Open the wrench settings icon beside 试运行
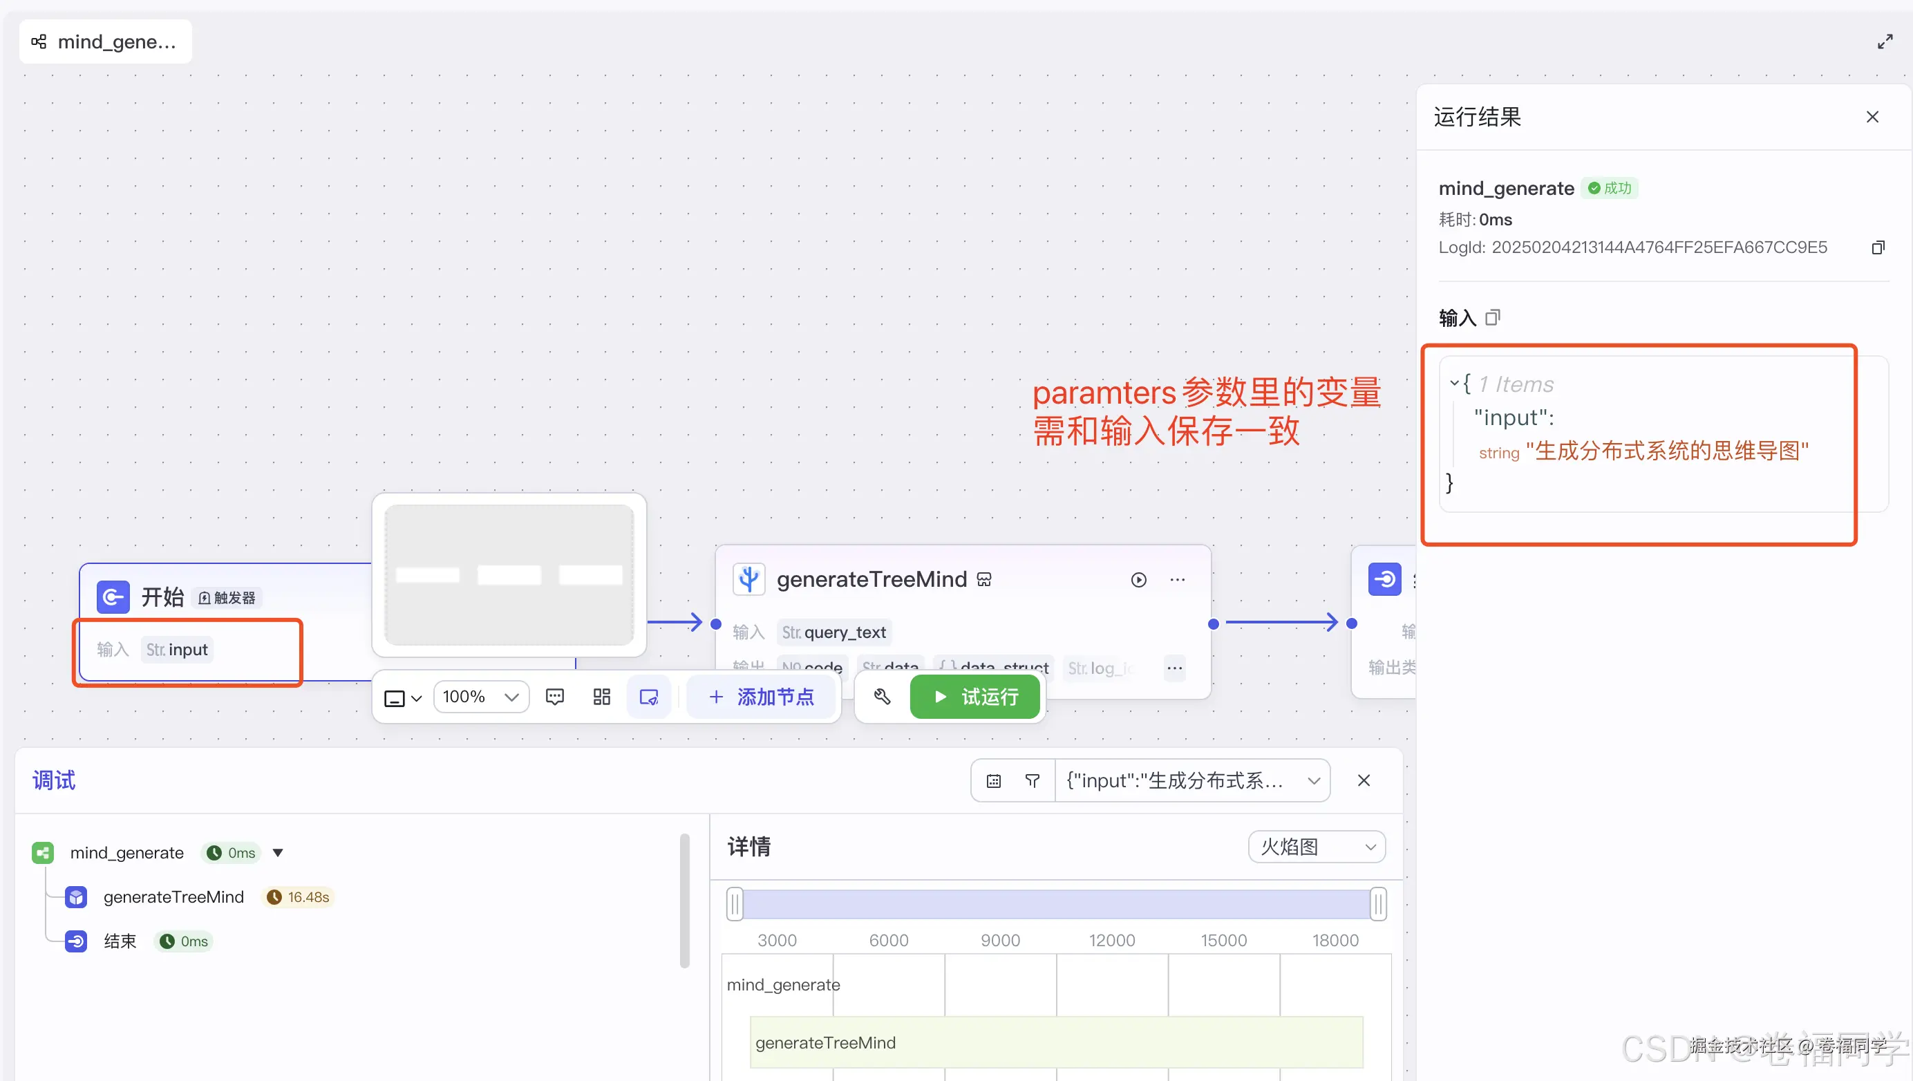This screenshot has height=1081, width=1913. click(x=881, y=697)
